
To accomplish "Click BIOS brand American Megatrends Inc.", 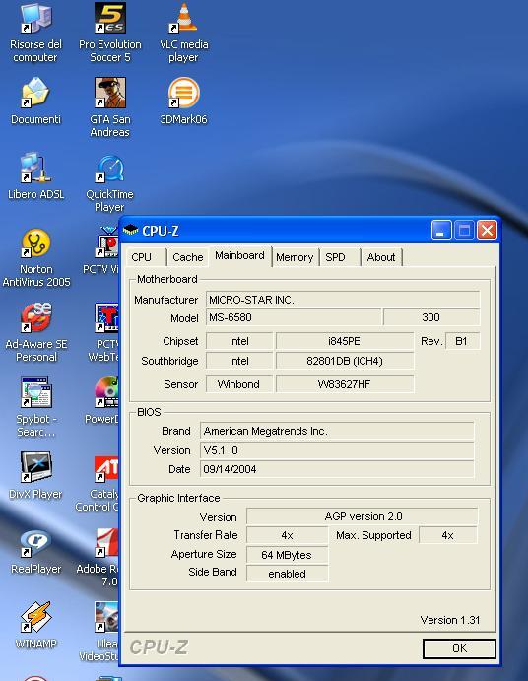I will tap(337, 431).
